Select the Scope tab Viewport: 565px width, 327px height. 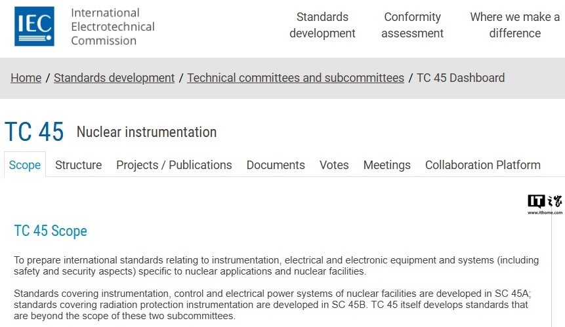coord(25,164)
